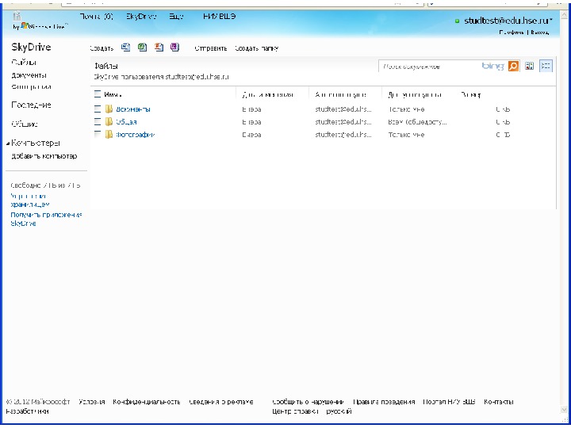Sort by the date modified column header
Image resolution: width=571 pixels, height=428 pixels.
click(x=268, y=94)
